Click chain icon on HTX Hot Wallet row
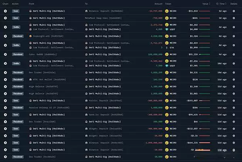The image size is (242, 162). (x=5, y=80)
